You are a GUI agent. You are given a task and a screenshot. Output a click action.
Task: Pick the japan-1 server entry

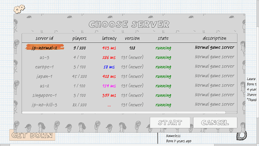[x=129, y=76]
